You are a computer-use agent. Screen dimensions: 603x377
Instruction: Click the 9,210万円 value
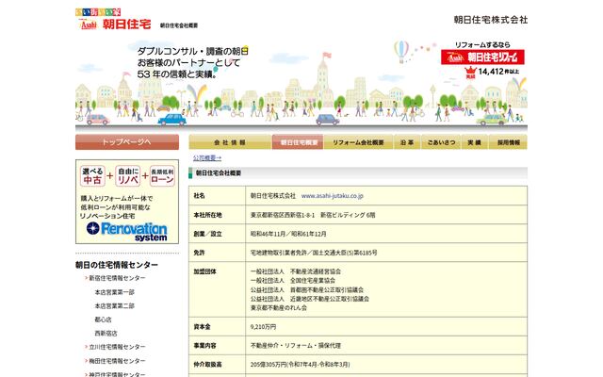(x=263, y=327)
